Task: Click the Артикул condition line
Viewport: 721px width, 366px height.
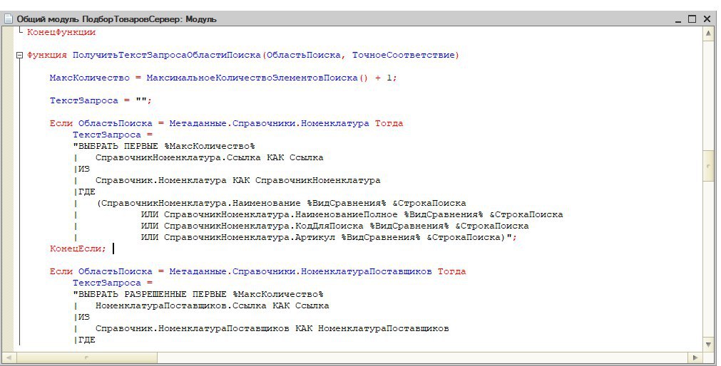Action: 329,237
